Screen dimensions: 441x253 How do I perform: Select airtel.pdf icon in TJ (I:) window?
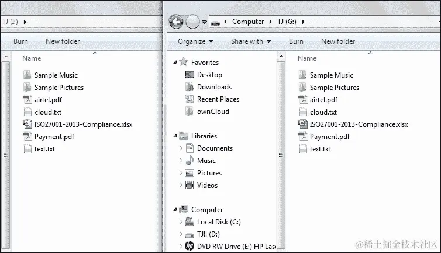tap(27, 99)
